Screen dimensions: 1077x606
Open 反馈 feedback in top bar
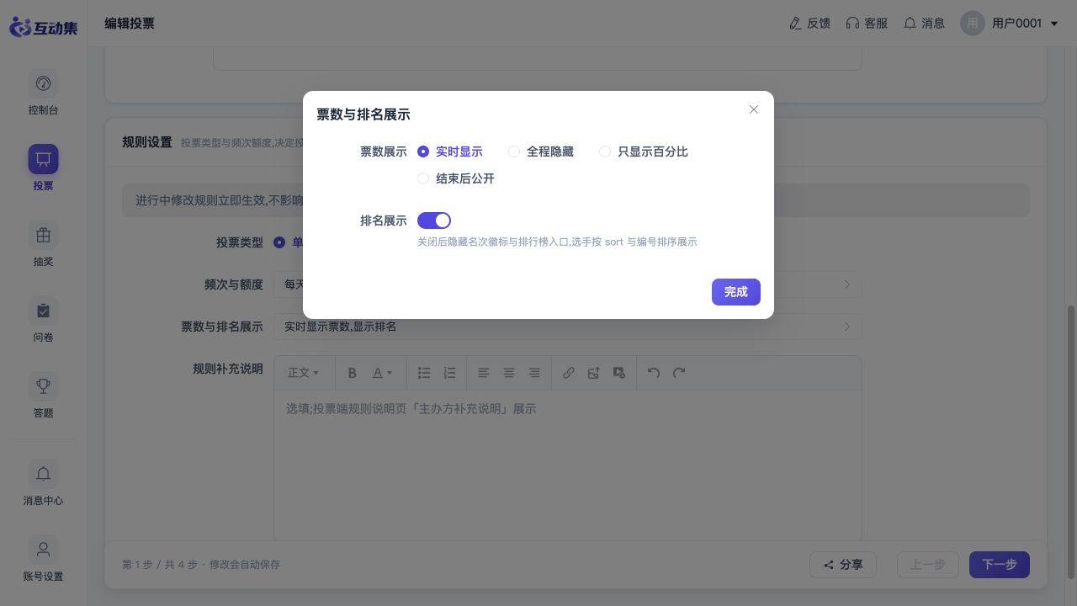[x=809, y=24]
